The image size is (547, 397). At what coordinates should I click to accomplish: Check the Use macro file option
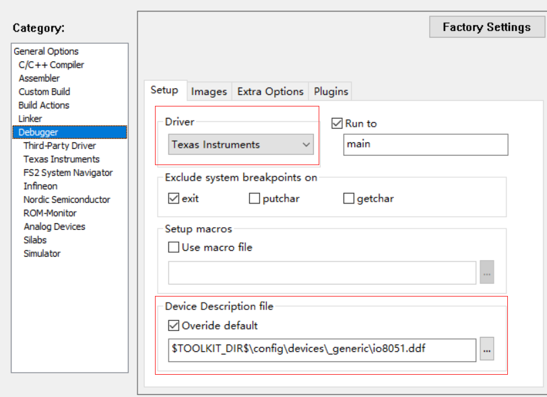pyautogui.click(x=173, y=247)
